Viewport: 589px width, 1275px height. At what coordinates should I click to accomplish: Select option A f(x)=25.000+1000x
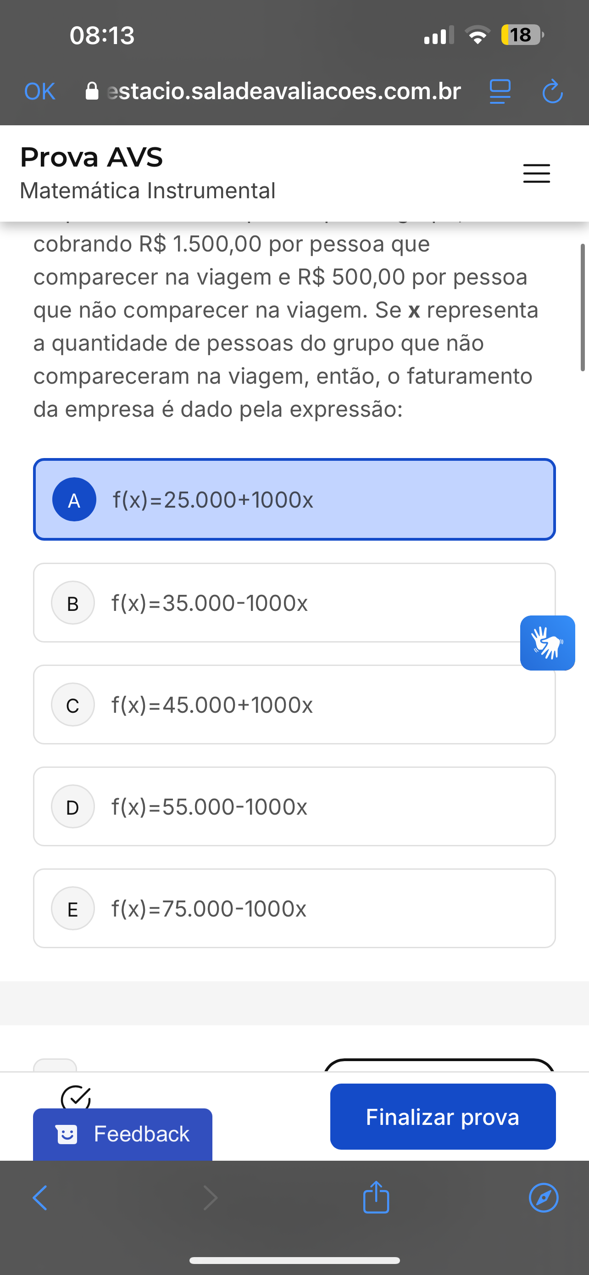click(x=294, y=499)
